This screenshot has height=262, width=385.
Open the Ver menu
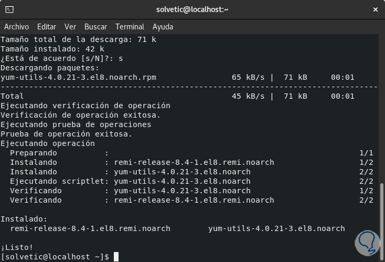click(x=70, y=27)
